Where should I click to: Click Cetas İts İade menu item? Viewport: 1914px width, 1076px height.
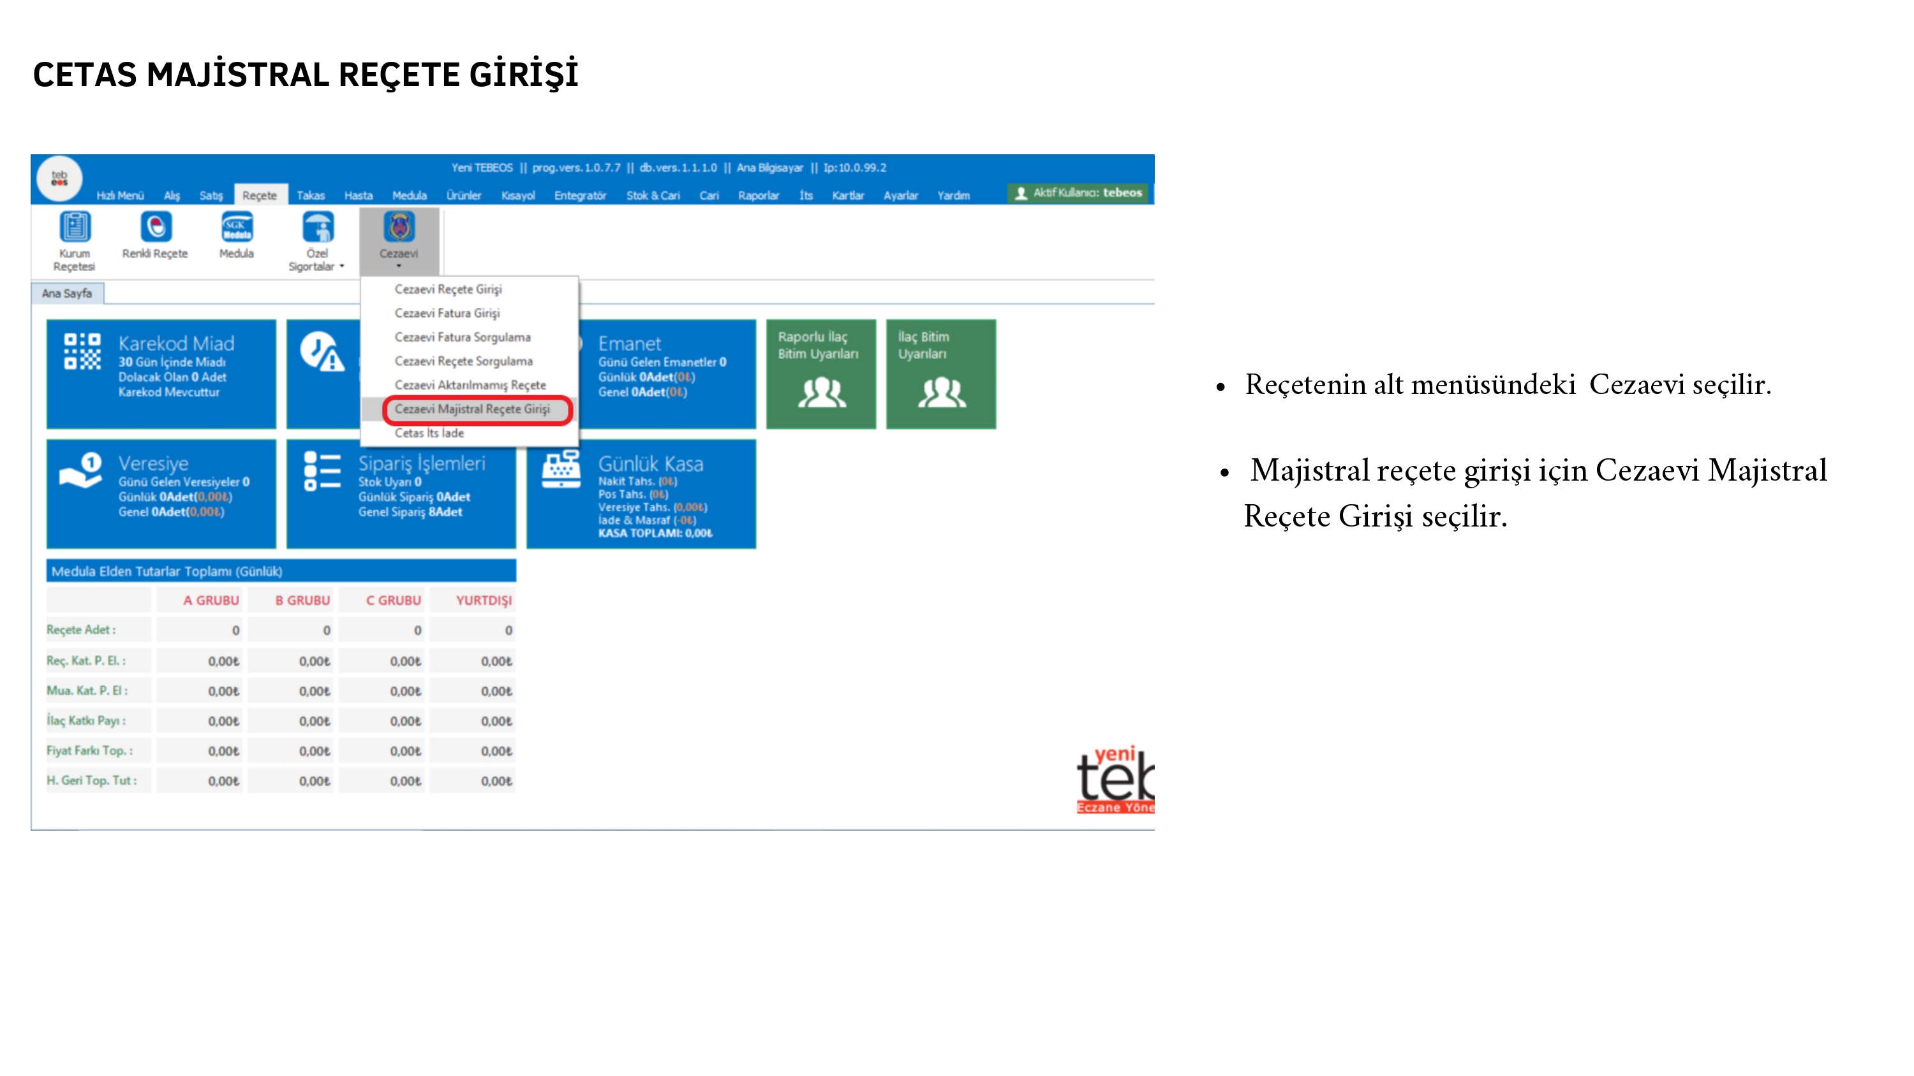coord(429,433)
